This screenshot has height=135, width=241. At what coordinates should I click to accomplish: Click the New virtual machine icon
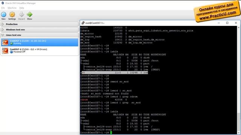coord(3,15)
